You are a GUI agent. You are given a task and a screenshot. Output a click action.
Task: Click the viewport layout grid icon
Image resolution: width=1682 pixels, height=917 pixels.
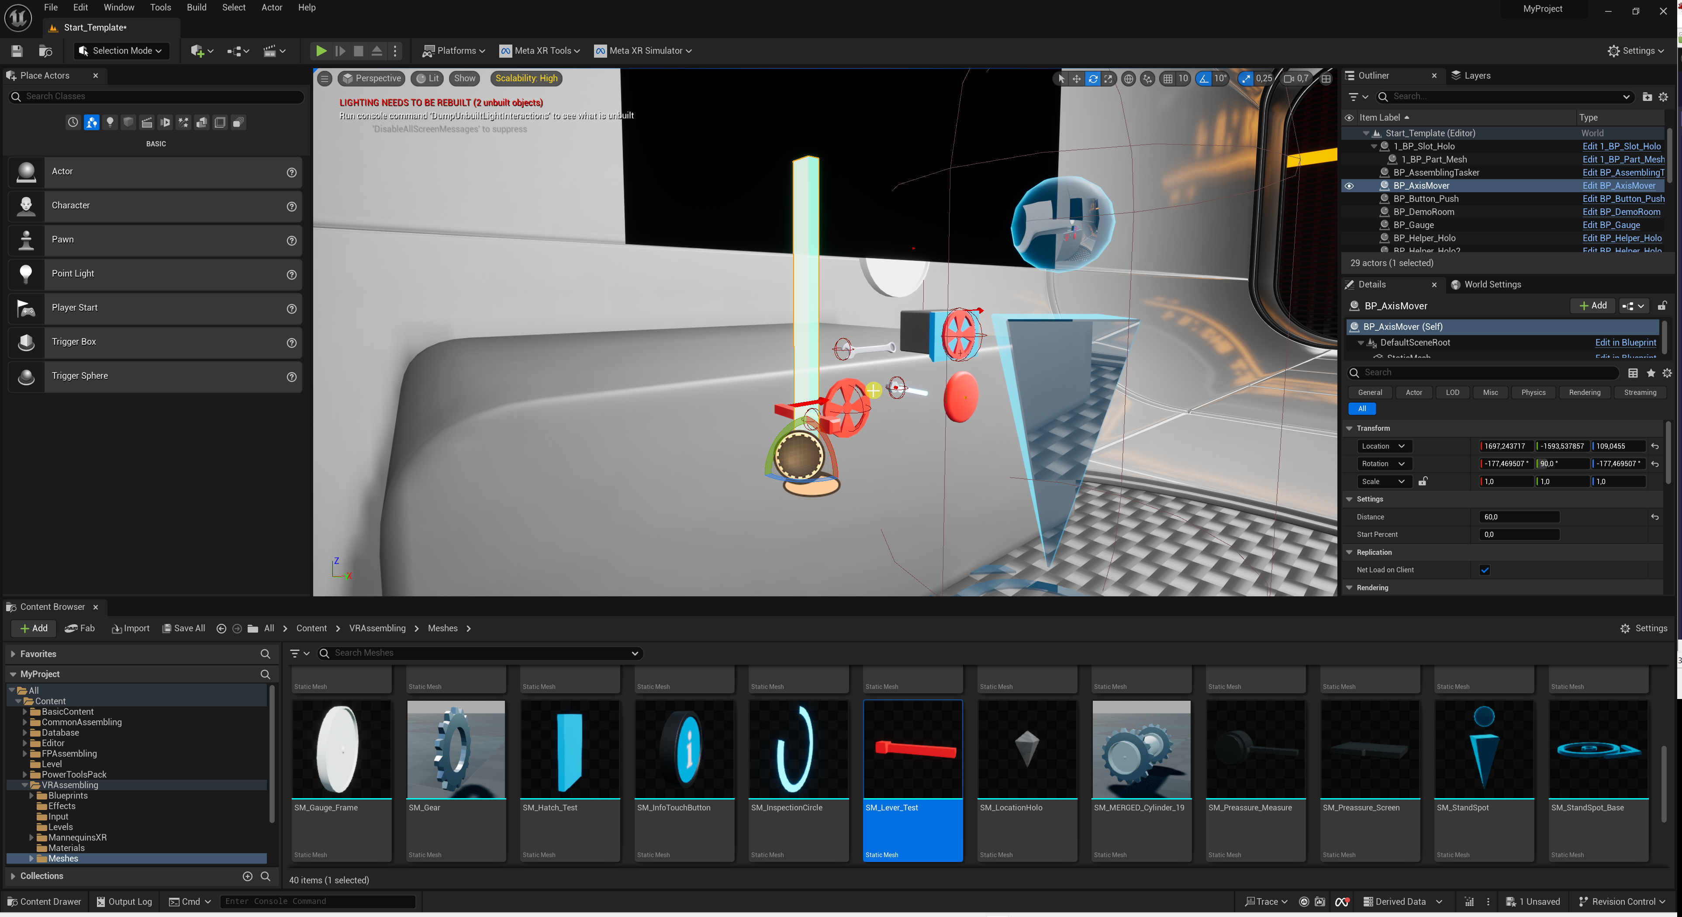click(1326, 78)
